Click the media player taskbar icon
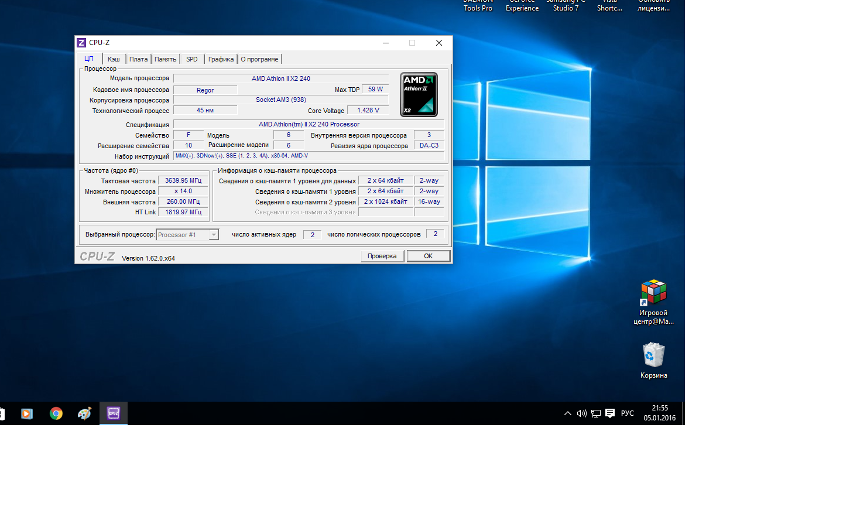Screen dimensions: 843x527 point(27,413)
